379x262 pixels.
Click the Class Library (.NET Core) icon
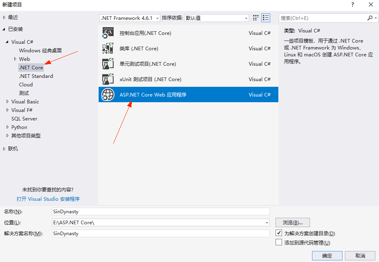point(108,49)
